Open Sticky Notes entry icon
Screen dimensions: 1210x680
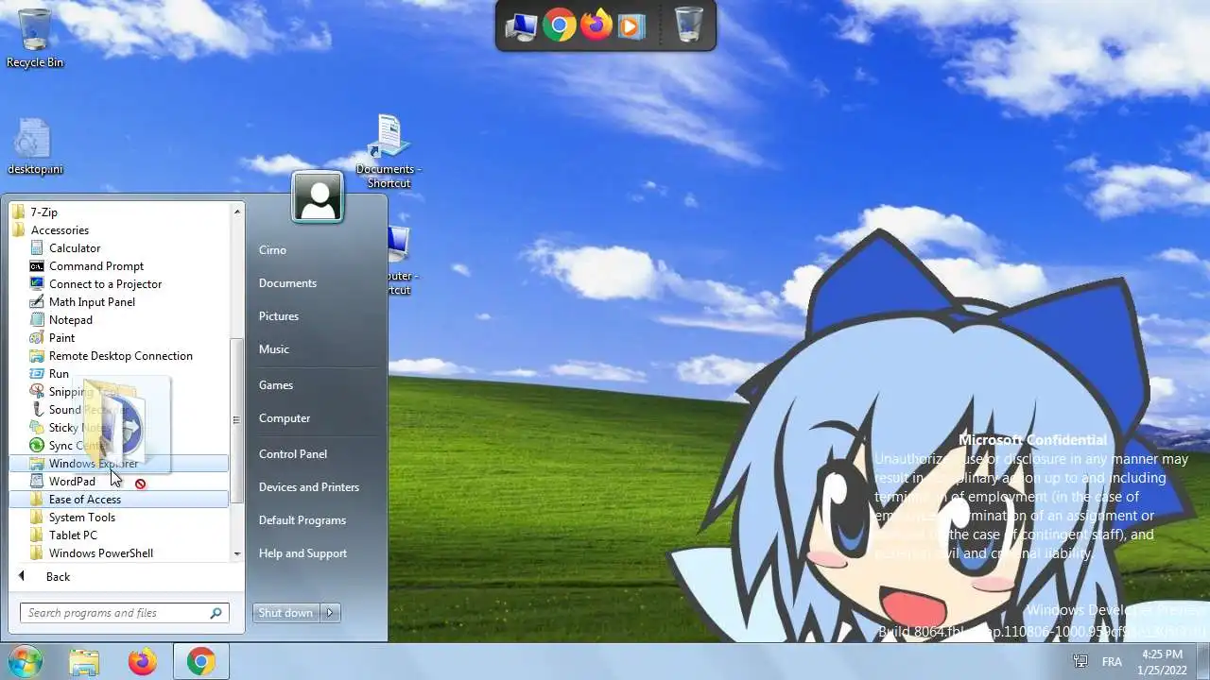[x=37, y=428]
